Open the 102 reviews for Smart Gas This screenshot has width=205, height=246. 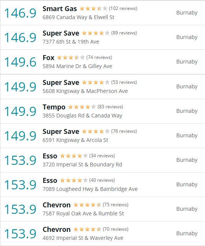pos(123,8)
